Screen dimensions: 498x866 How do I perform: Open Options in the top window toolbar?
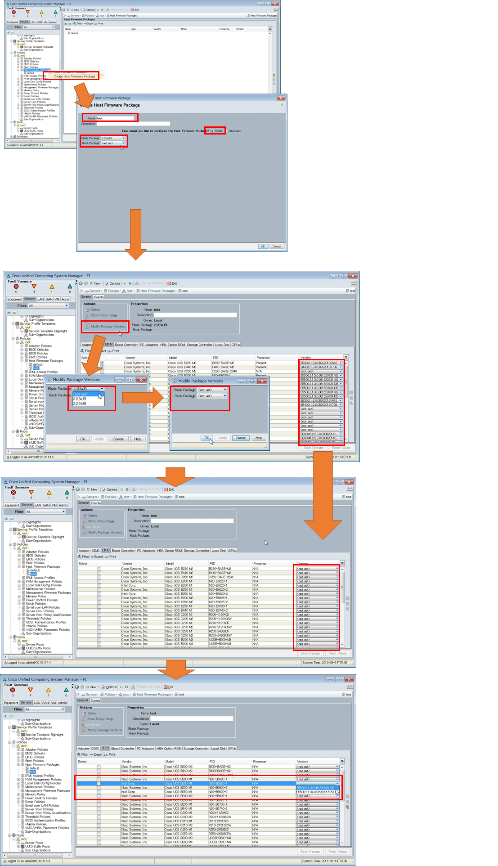[x=89, y=9]
